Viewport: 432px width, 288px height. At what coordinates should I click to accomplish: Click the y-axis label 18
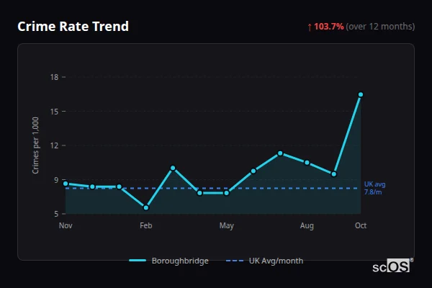pyautogui.click(x=54, y=77)
